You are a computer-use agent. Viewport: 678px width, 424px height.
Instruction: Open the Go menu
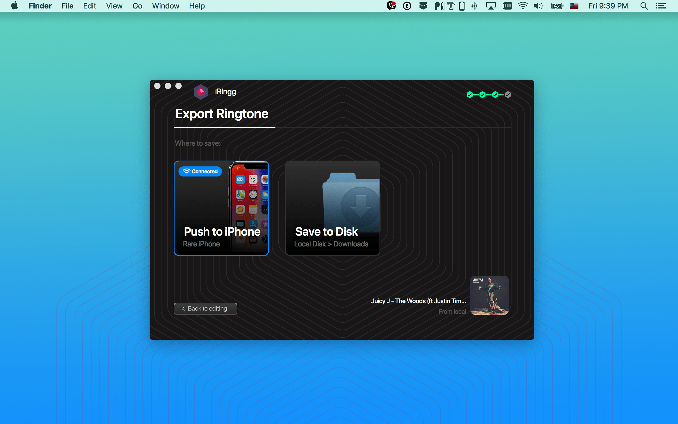[x=137, y=6]
